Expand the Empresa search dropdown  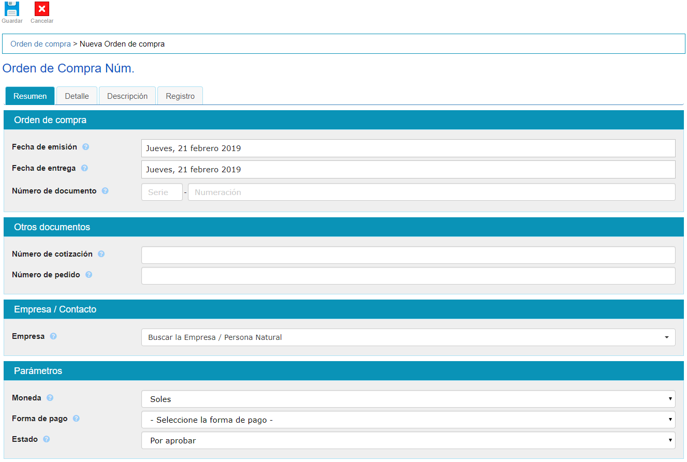point(408,337)
